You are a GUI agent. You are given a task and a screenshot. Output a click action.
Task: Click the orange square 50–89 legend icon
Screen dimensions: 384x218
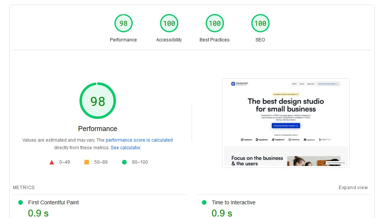click(87, 162)
